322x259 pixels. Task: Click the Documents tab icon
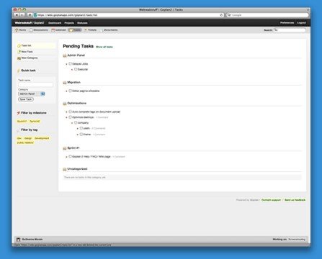pyautogui.click(x=102, y=30)
